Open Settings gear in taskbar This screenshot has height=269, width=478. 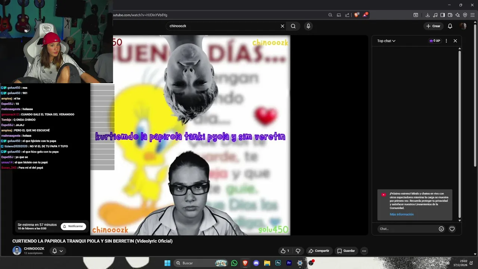[299, 263]
